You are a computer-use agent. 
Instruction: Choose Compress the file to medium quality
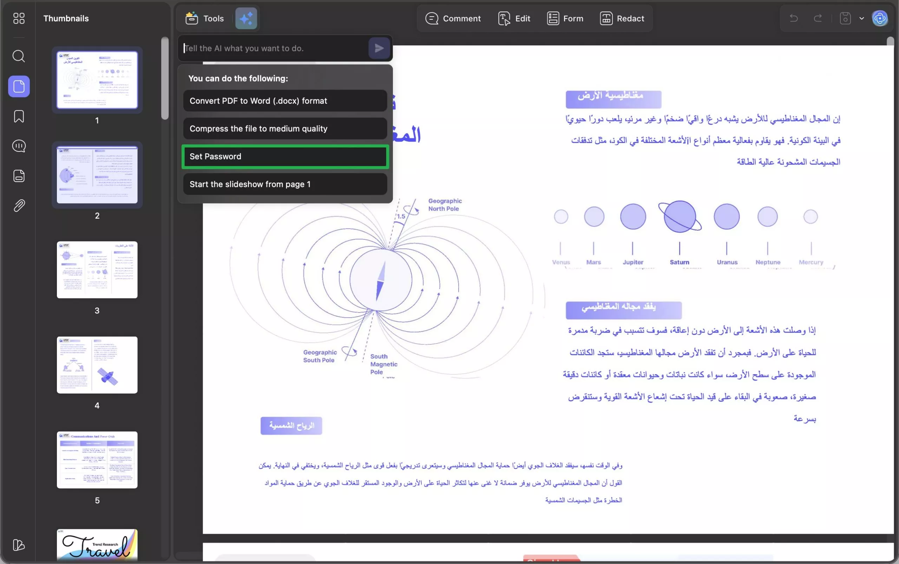pyautogui.click(x=284, y=128)
